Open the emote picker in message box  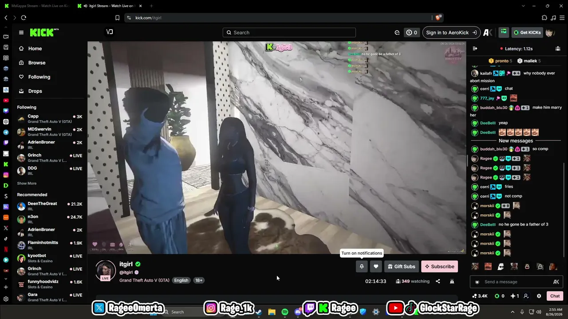[477, 282]
